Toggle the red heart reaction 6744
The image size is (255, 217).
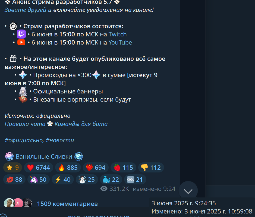pos(38,168)
